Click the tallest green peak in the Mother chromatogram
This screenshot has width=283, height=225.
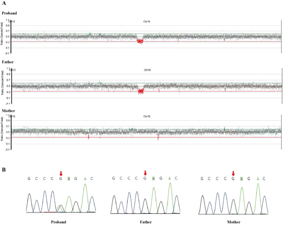[x=258, y=198]
